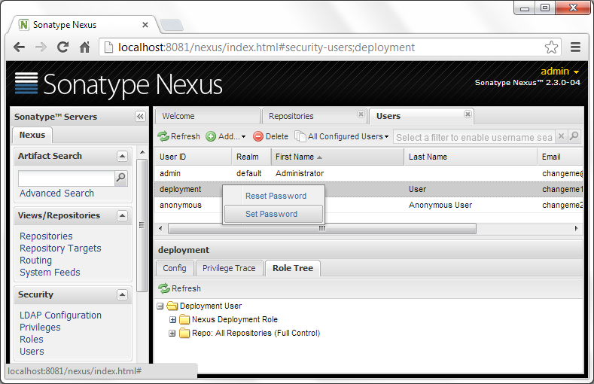Click the deployment user ID cell
Viewport: 594px width, 384px height.
181,189
